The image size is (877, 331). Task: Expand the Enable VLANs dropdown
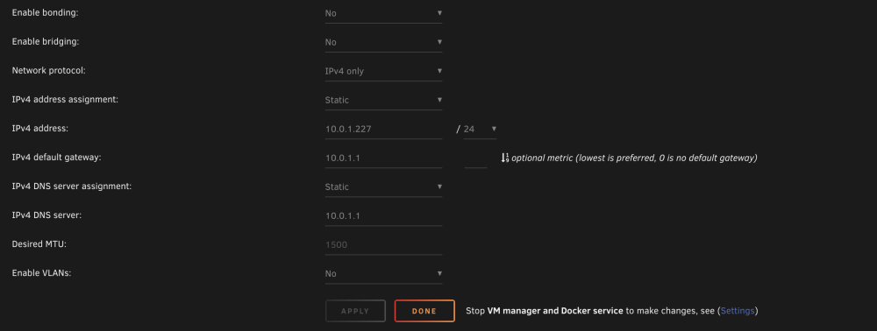(x=384, y=273)
